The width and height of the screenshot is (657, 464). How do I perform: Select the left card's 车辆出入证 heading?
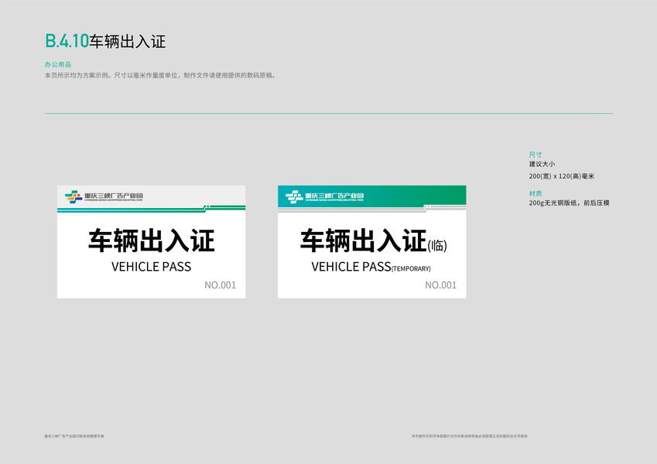coord(151,241)
